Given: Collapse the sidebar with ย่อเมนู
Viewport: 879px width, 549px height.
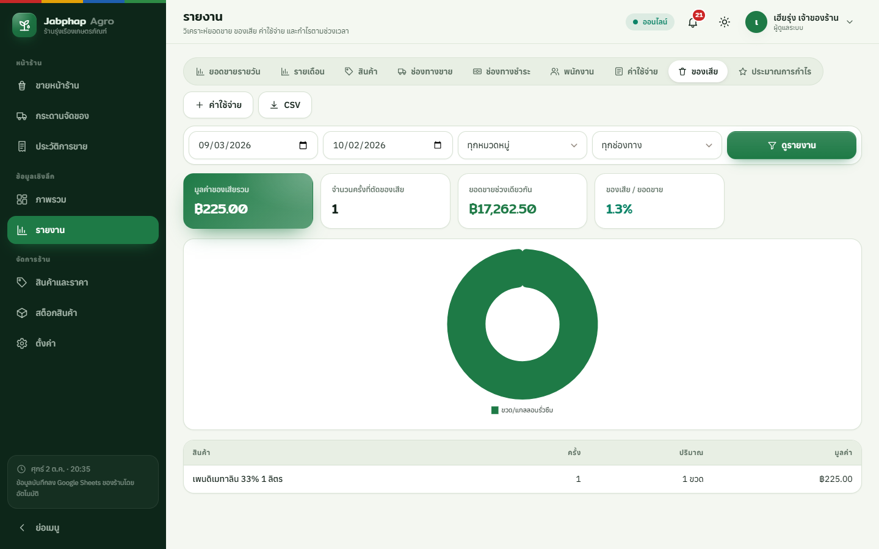Looking at the screenshot, I should tap(83, 528).
